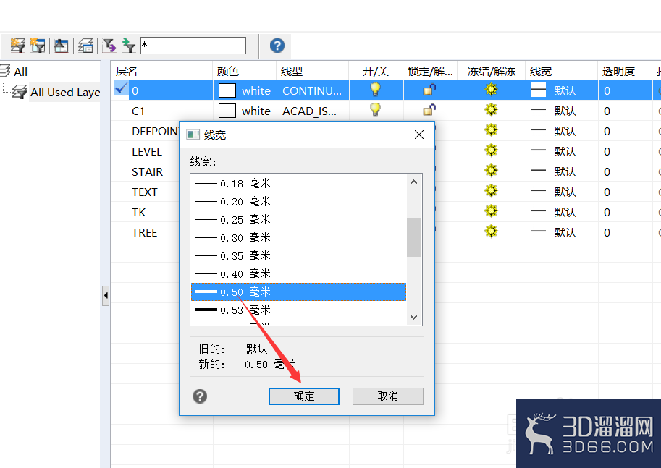Click the gray help icon in the 线宽 dialog
661x468 pixels.
pos(200,396)
